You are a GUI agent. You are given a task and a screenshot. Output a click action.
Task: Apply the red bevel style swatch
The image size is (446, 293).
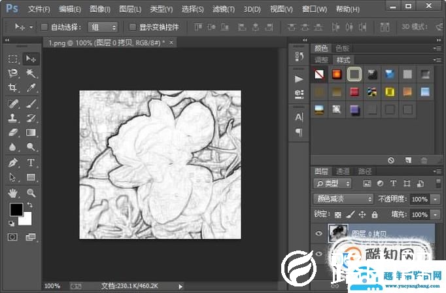(x=354, y=92)
